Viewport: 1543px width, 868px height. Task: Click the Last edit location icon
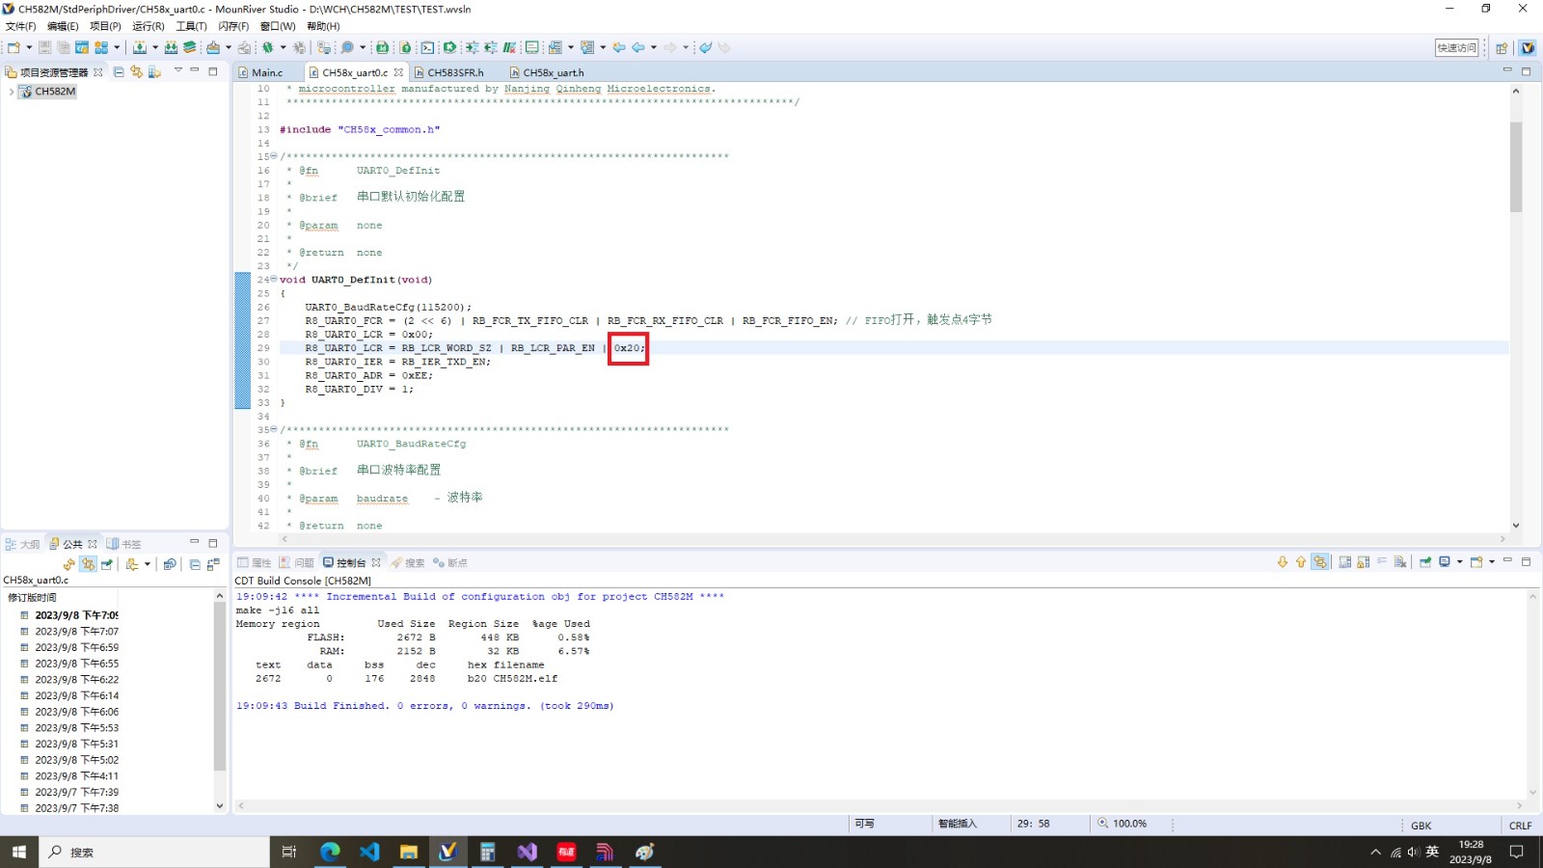(619, 47)
